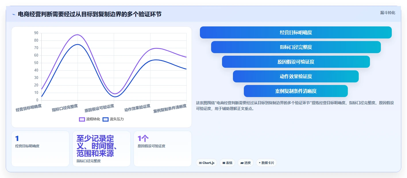Click the y-axis value 50
The width and height of the screenshot is (407, 178).
pyautogui.click(x=36, y=63)
